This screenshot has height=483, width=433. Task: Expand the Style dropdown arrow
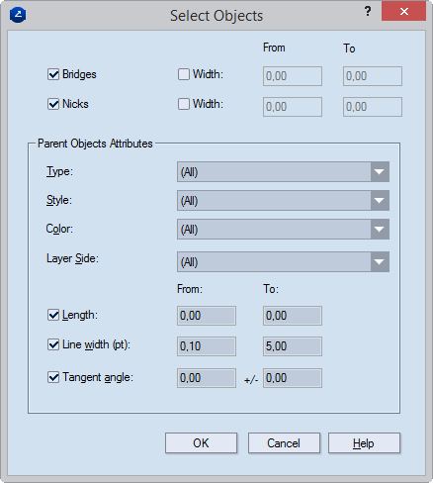coord(380,200)
